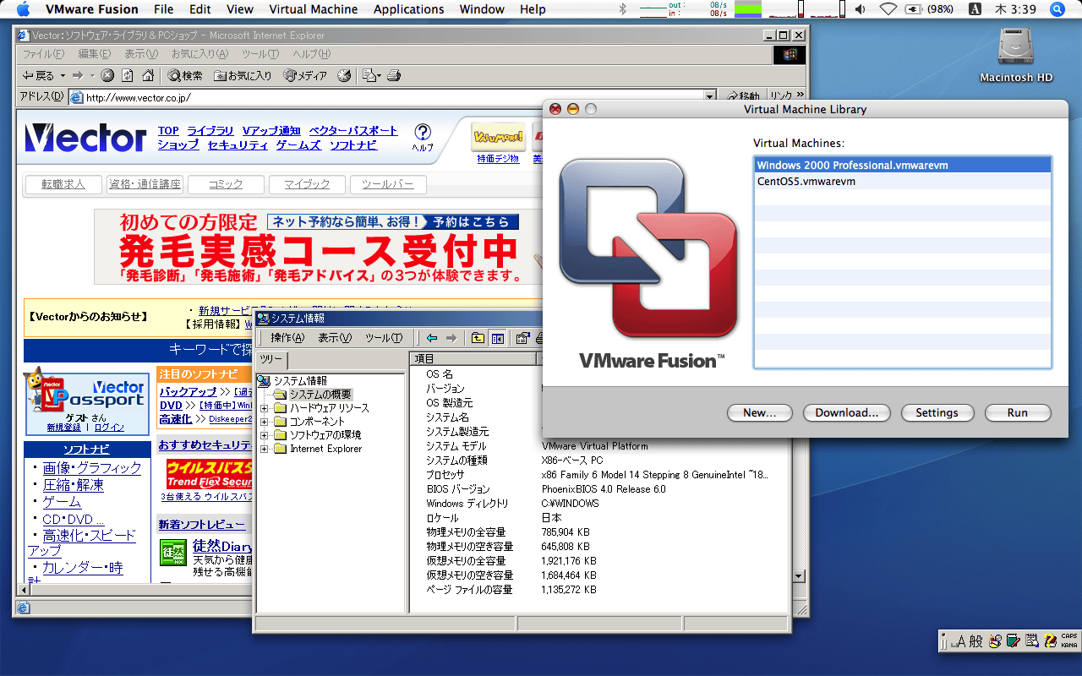Click the up-one-level folder icon in システム情報
This screenshot has width=1082, height=676.
point(478,338)
